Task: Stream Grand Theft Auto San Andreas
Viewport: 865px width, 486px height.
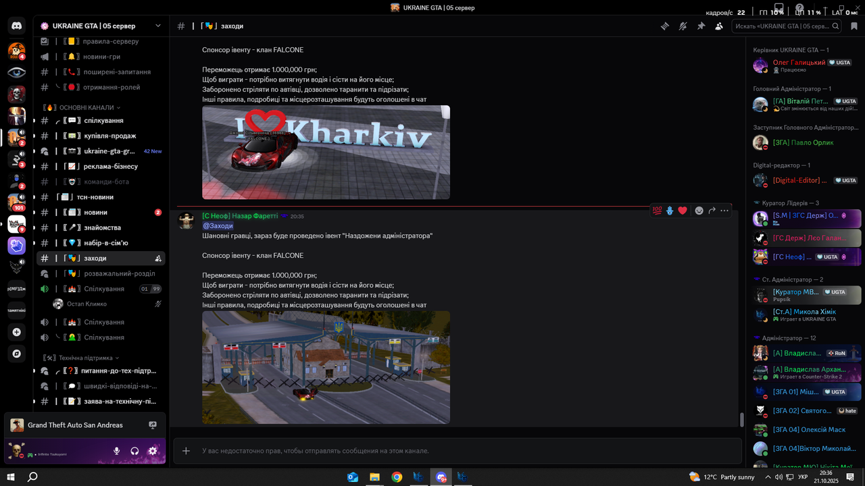Action: pos(153,425)
